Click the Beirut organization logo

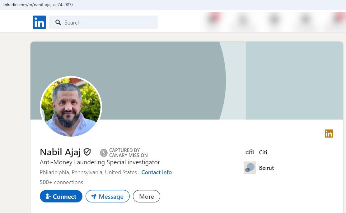[250, 167]
